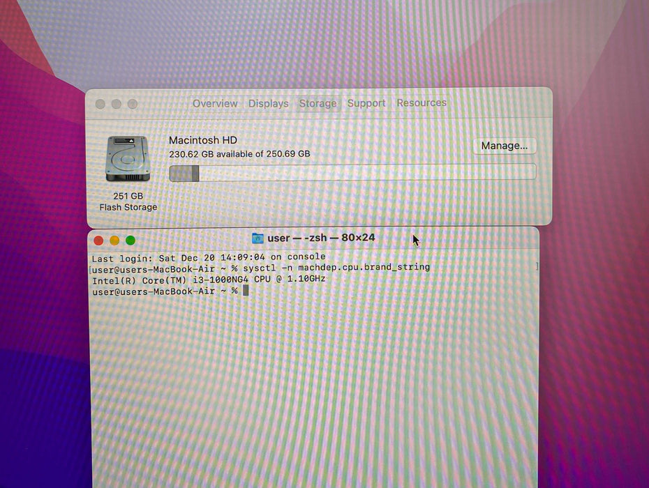Click the Terminal prompt cursor block
Screen dimensions: 649x488
pos(246,290)
